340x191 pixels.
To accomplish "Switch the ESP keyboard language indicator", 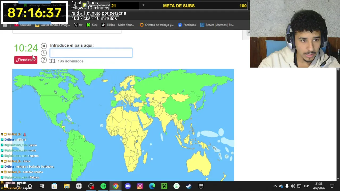I will [x=306, y=186].
